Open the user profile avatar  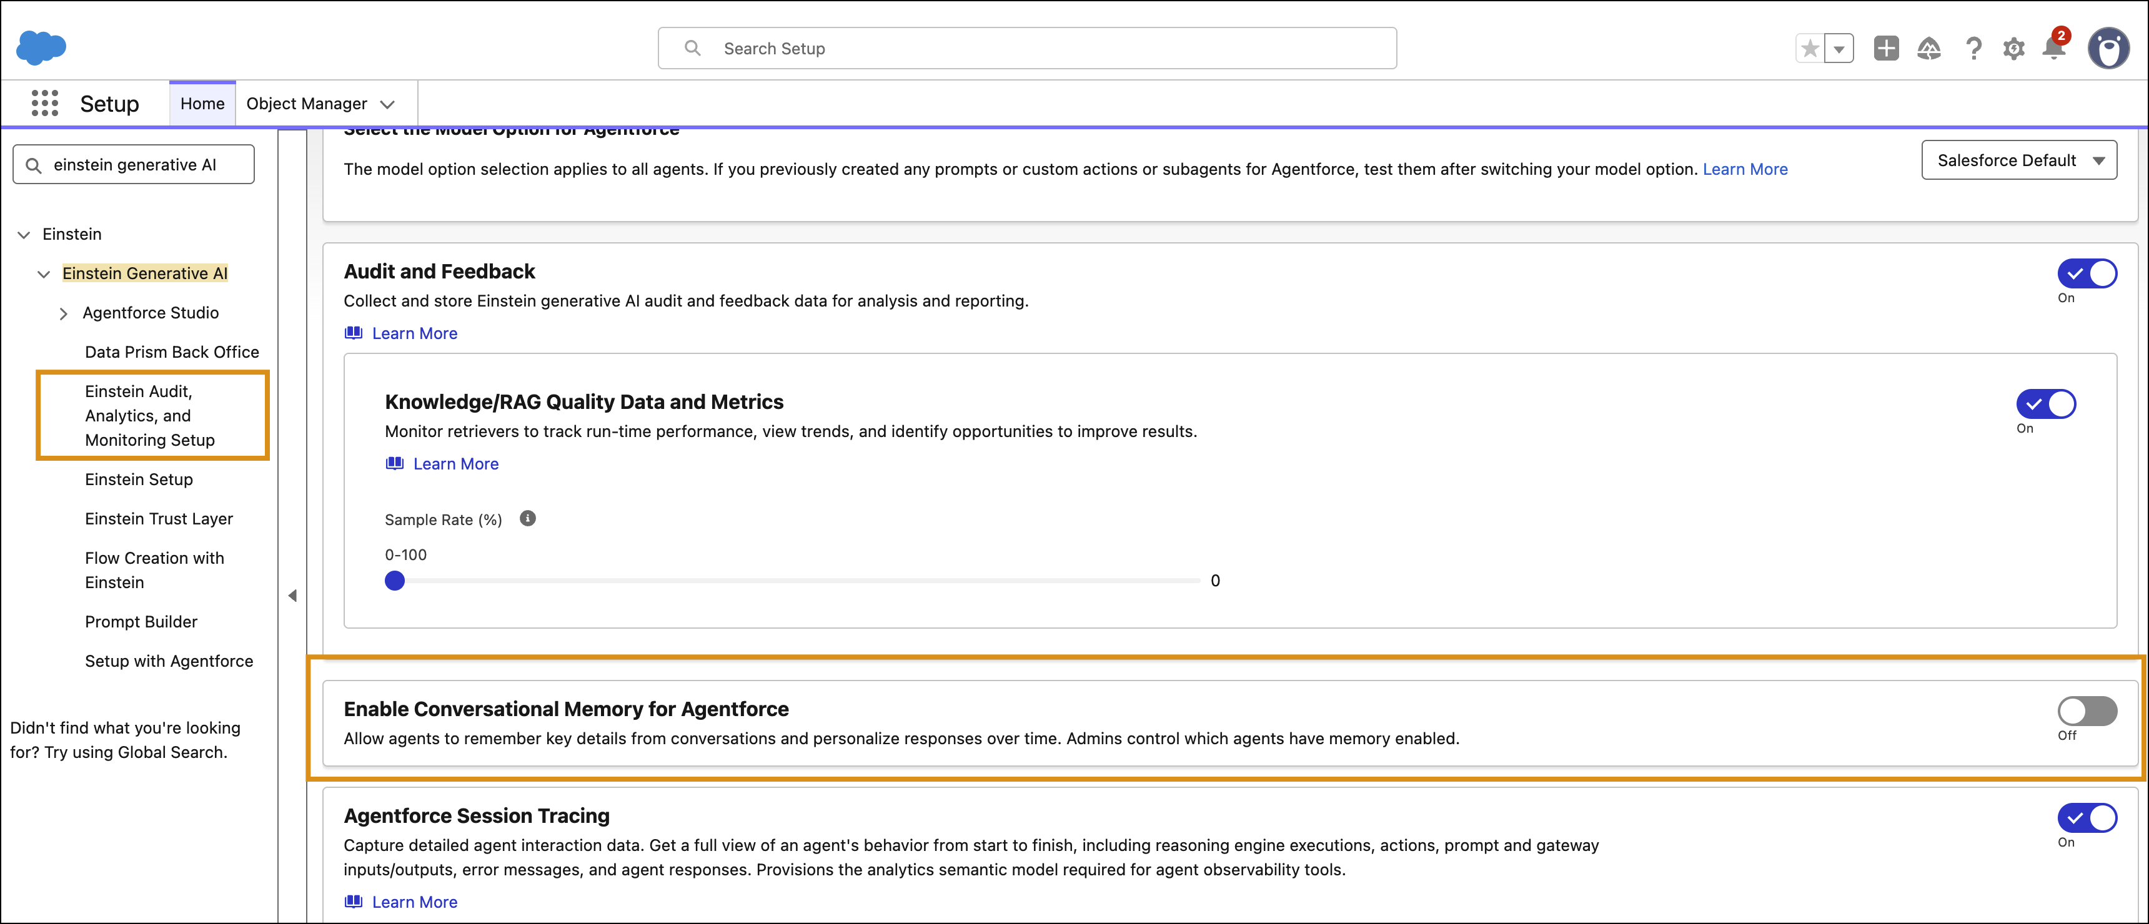[x=2108, y=48]
